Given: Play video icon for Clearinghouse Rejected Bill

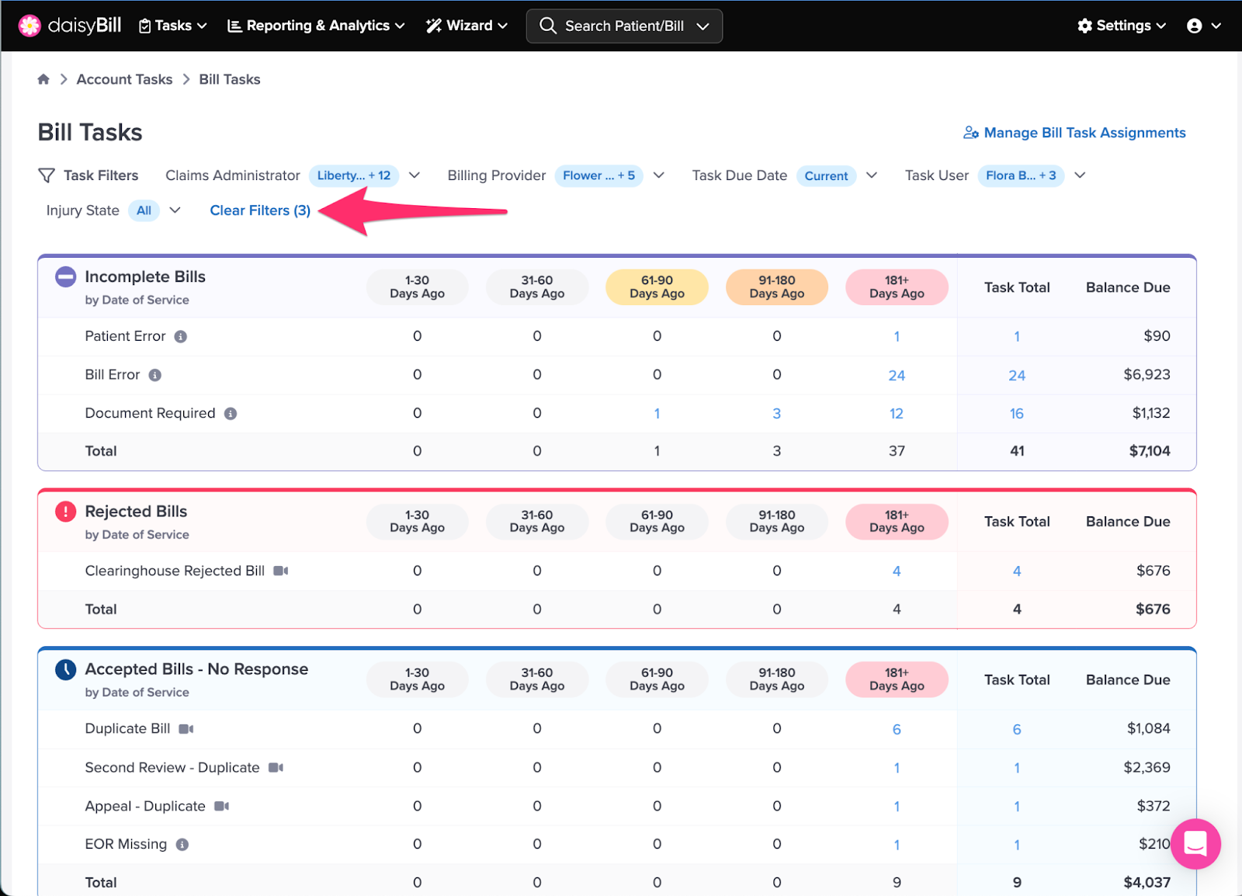Looking at the screenshot, I should [x=281, y=571].
